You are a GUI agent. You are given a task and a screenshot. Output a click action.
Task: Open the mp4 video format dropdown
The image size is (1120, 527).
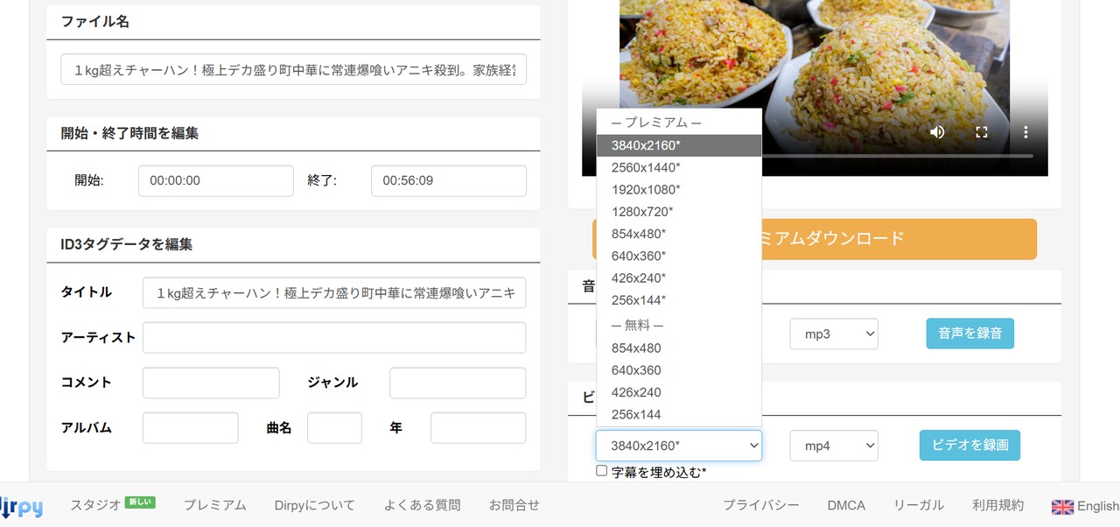click(x=833, y=446)
